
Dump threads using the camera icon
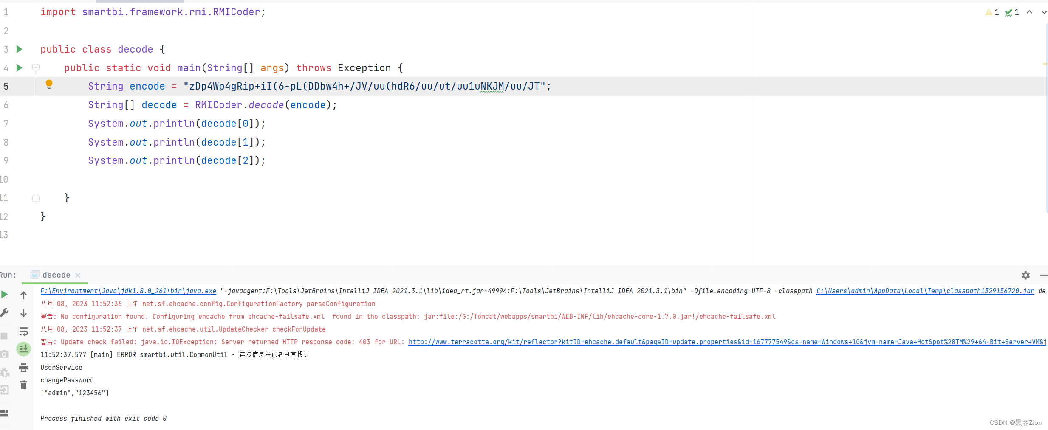pos(4,354)
